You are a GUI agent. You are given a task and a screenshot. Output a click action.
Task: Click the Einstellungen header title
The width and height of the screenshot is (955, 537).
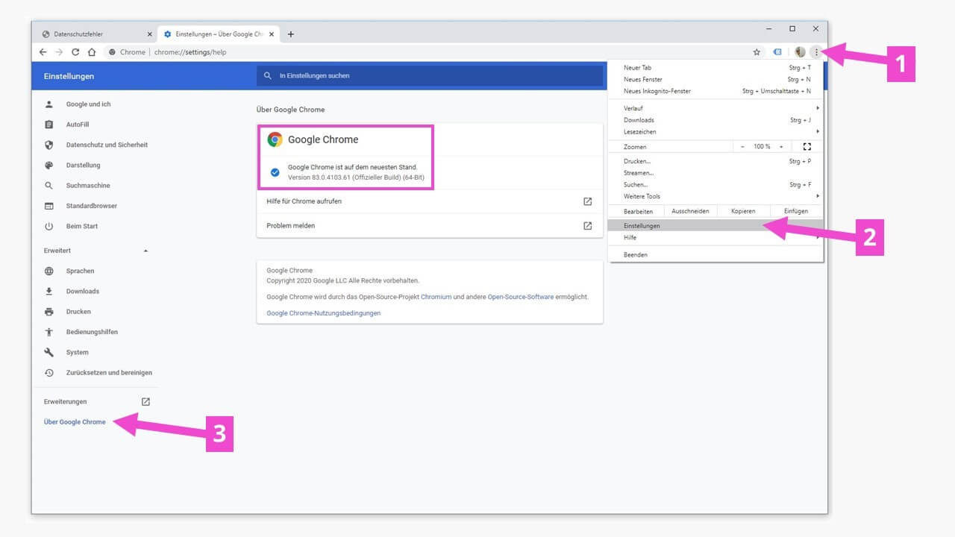coord(69,76)
